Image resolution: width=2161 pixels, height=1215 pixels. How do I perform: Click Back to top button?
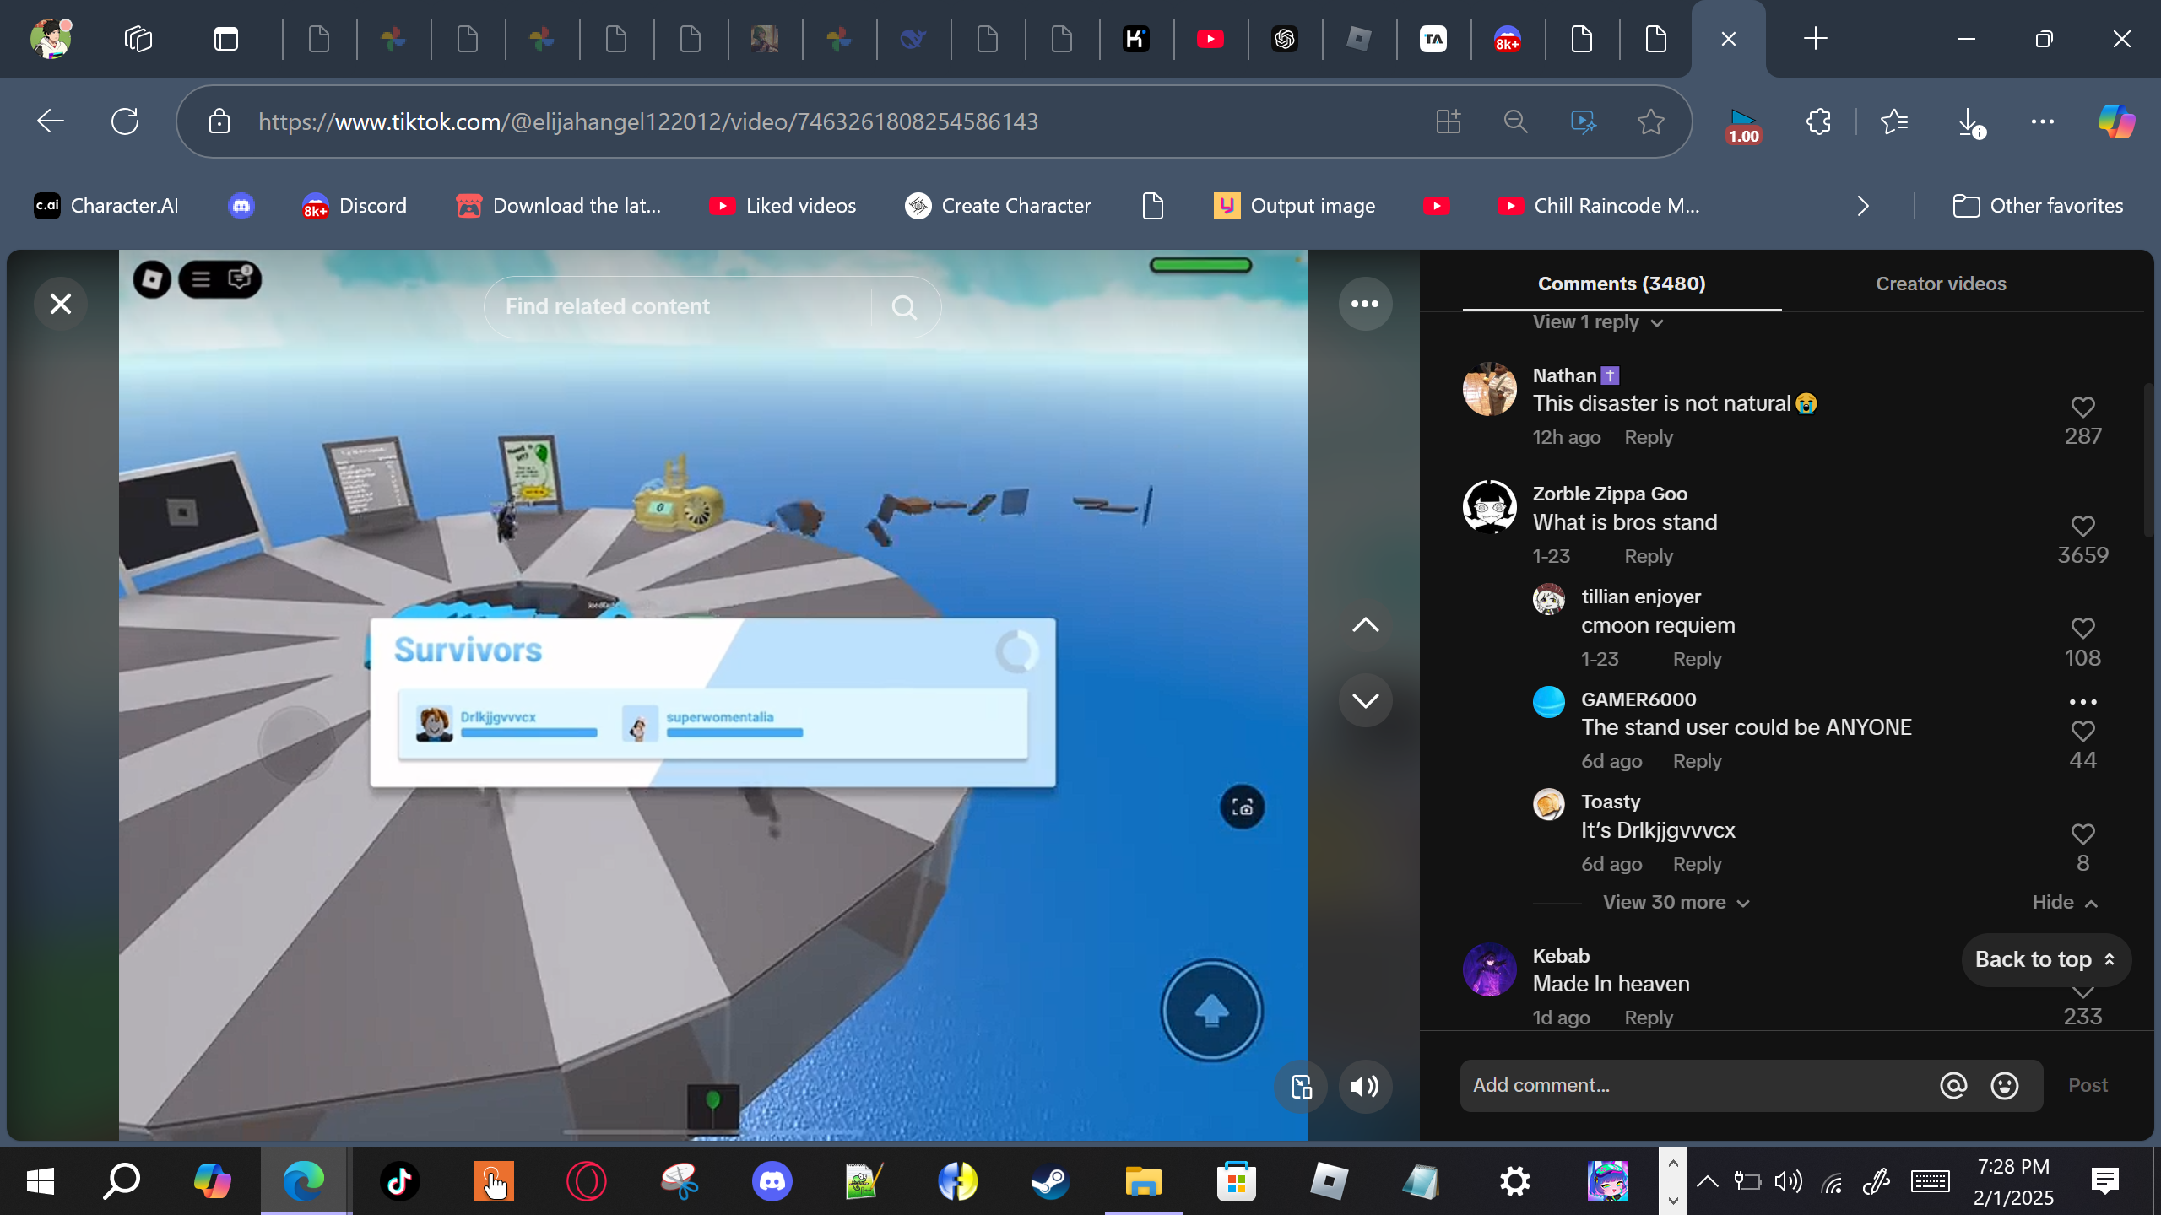[x=2045, y=960]
